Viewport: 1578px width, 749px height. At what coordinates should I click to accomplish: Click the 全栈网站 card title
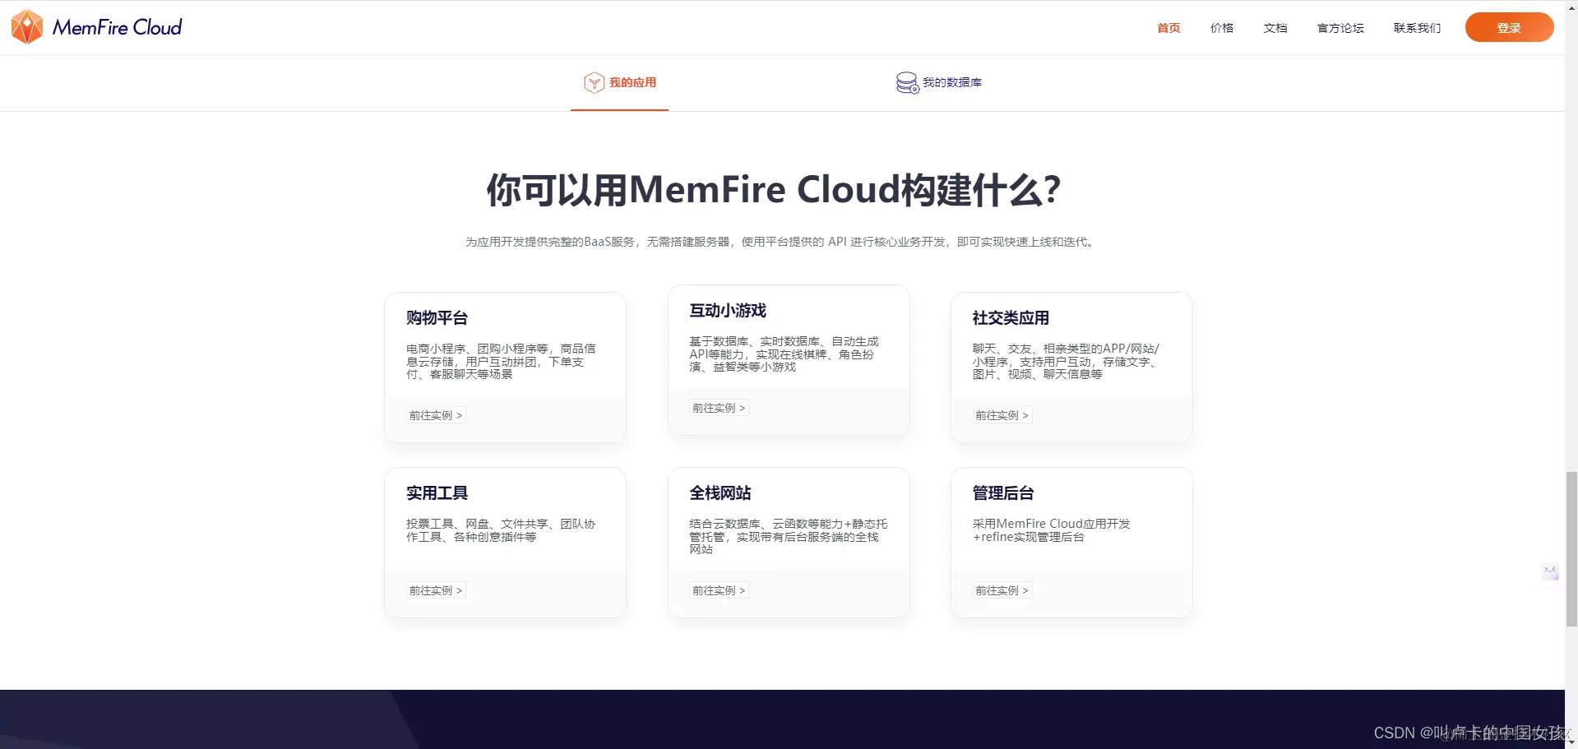click(720, 493)
